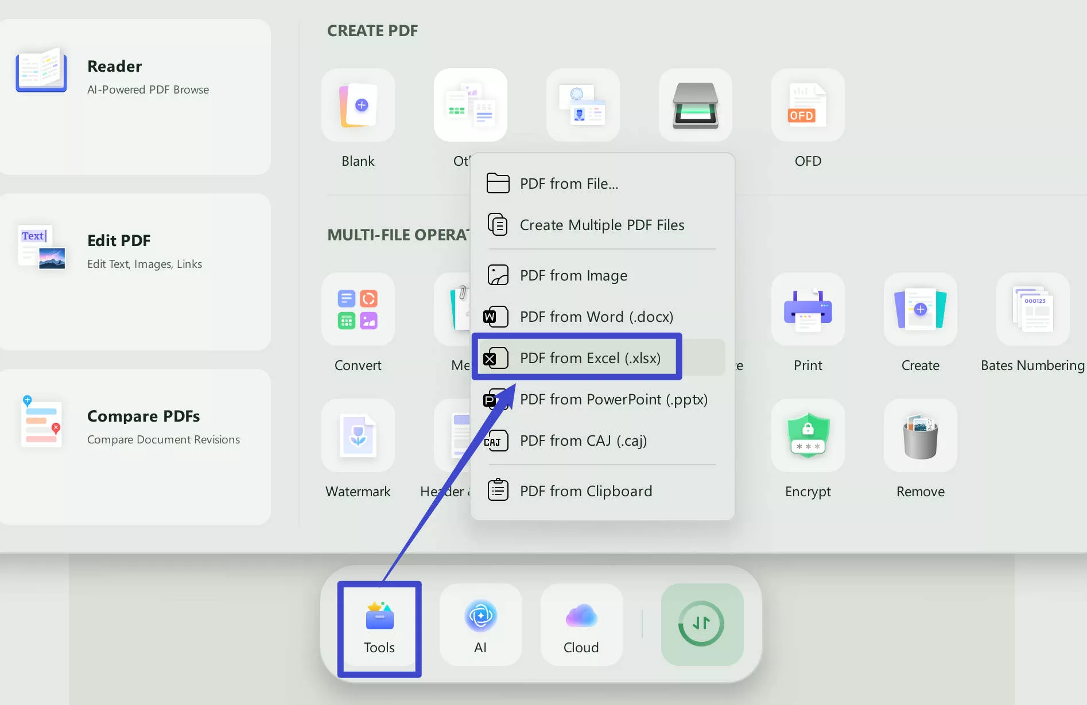Open Cloud storage from the dock
The width and height of the screenshot is (1087, 705).
pyautogui.click(x=581, y=625)
